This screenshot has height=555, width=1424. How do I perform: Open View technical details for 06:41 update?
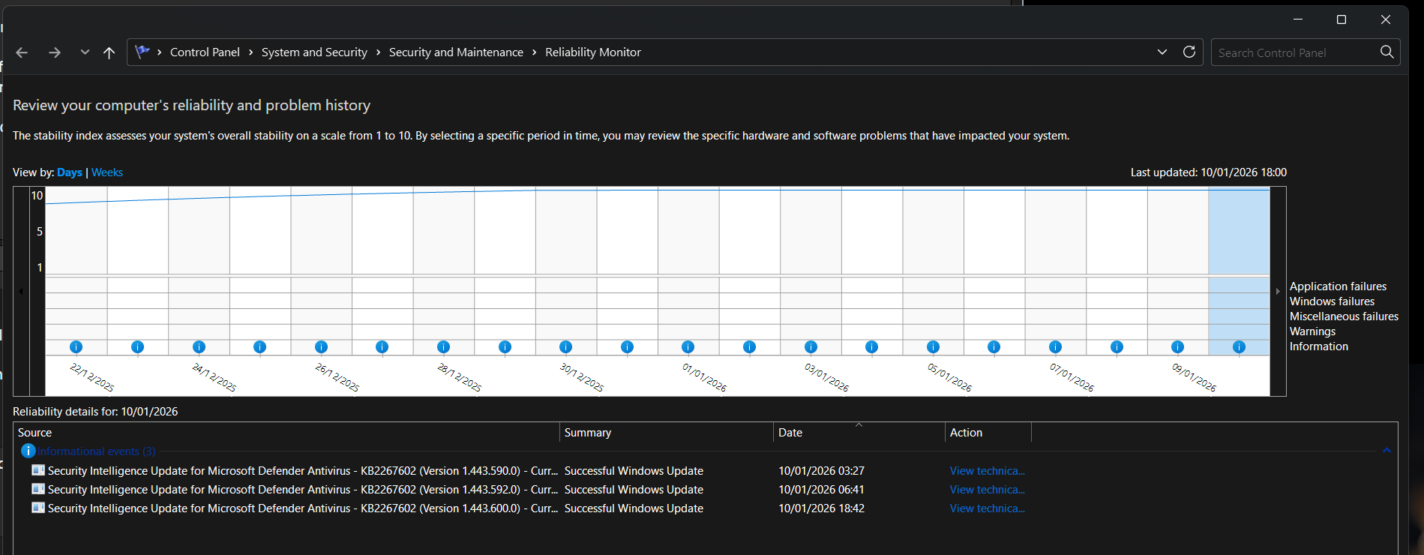pos(987,490)
